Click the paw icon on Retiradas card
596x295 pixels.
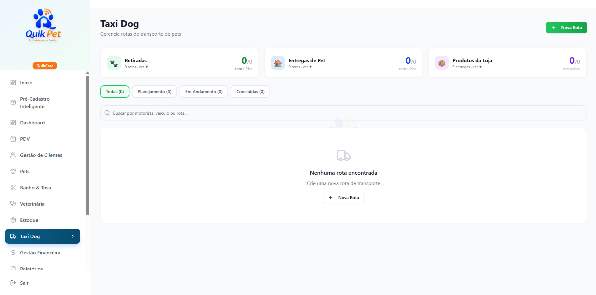point(114,63)
